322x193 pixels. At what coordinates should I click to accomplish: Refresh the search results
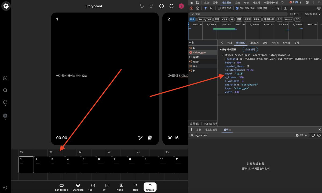point(313,135)
